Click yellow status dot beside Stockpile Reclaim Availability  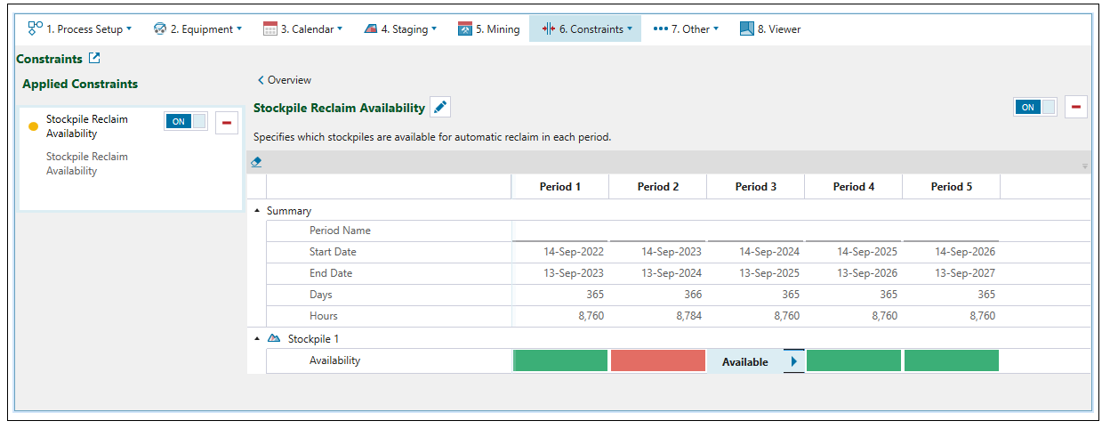tap(34, 126)
